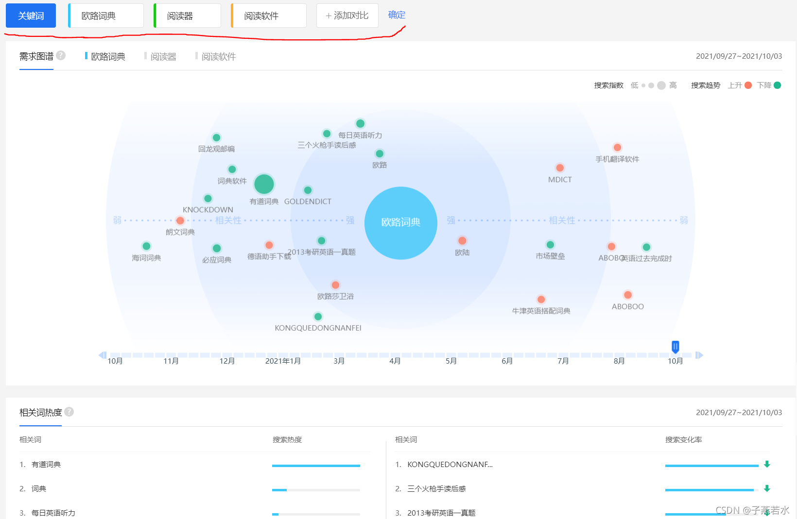
Task: Switch chart to 阅读器 keyword
Action: click(163, 57)
